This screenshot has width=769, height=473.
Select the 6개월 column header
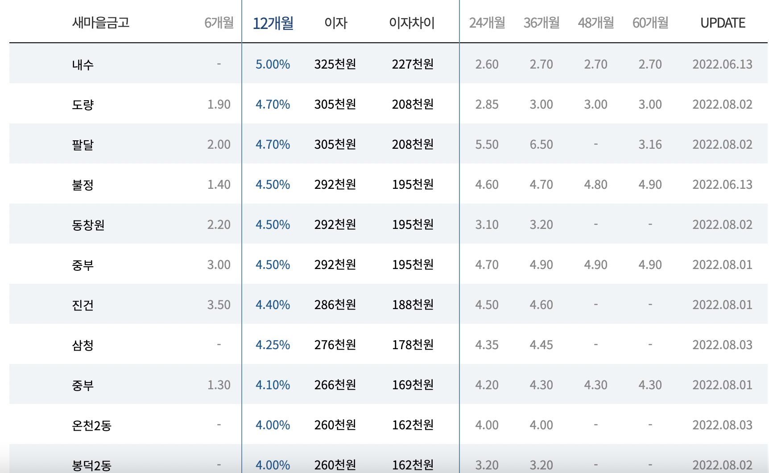(219, 23)
